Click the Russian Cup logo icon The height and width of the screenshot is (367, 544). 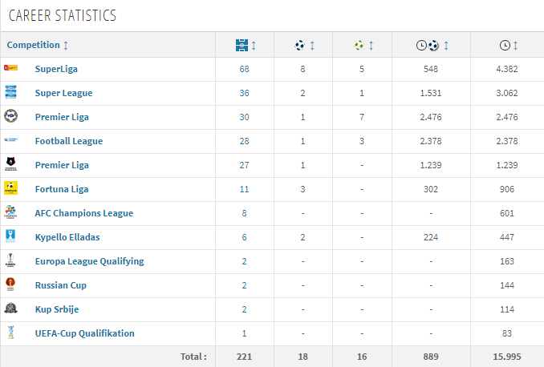10,284
